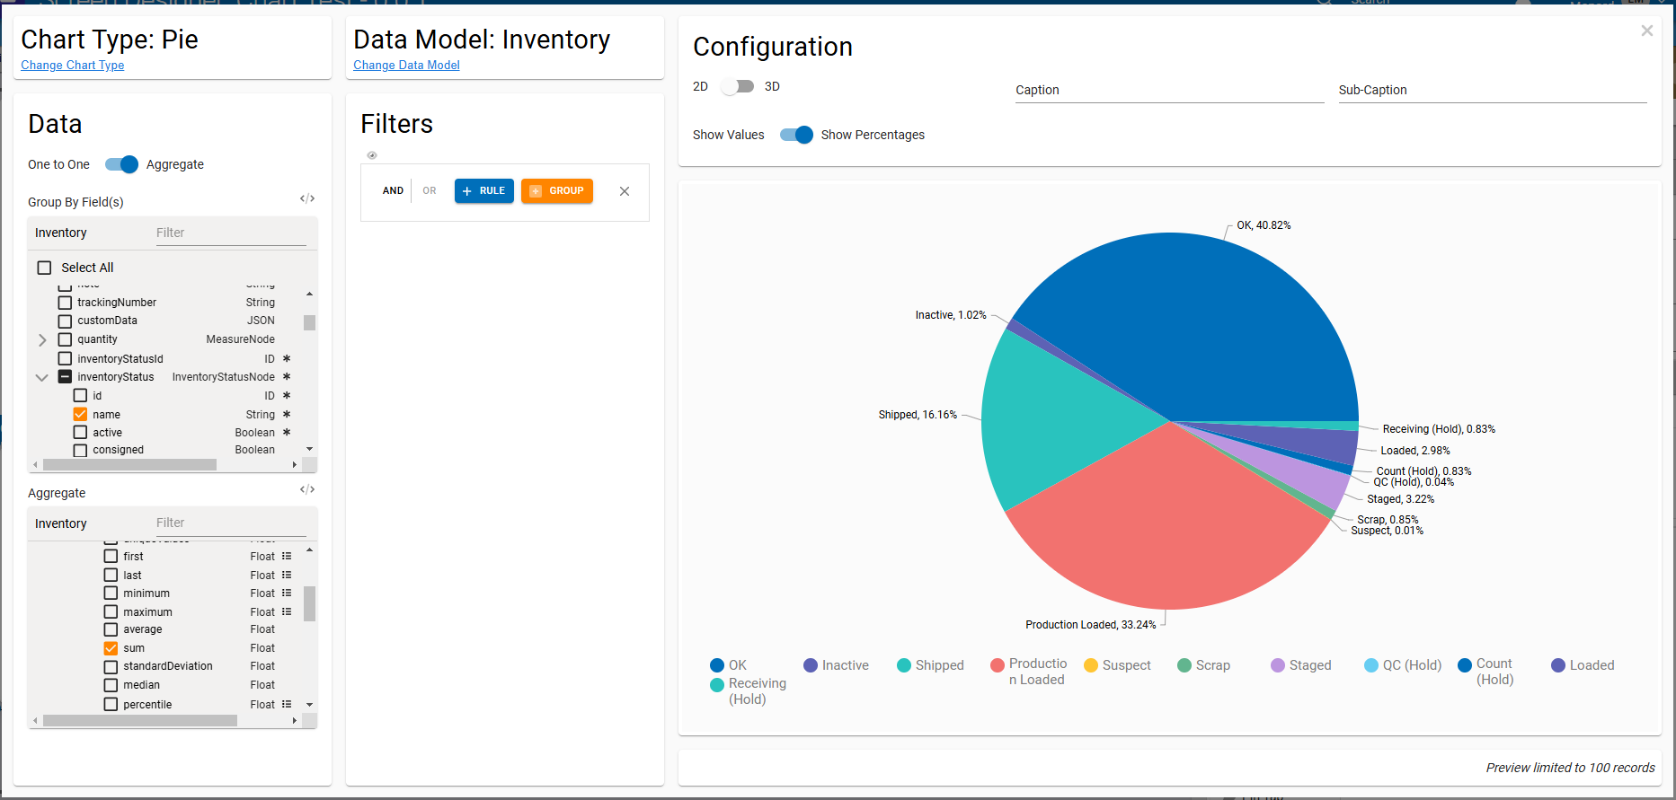The height and width of the screenshot is (800, 1676).
Task: Click the Change Chart Type link
Action: (73, 66)
